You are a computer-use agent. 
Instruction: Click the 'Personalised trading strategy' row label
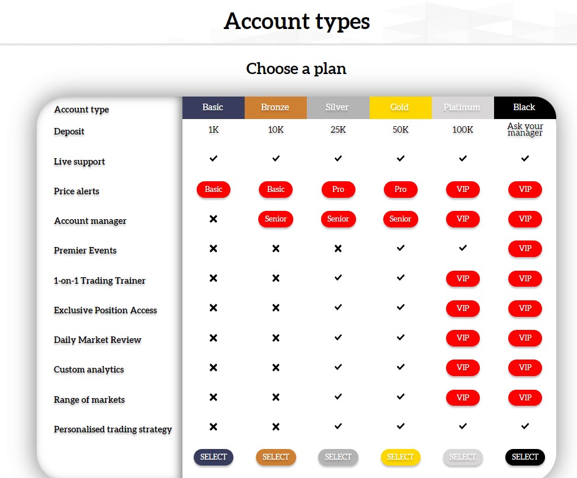point(113,429)
